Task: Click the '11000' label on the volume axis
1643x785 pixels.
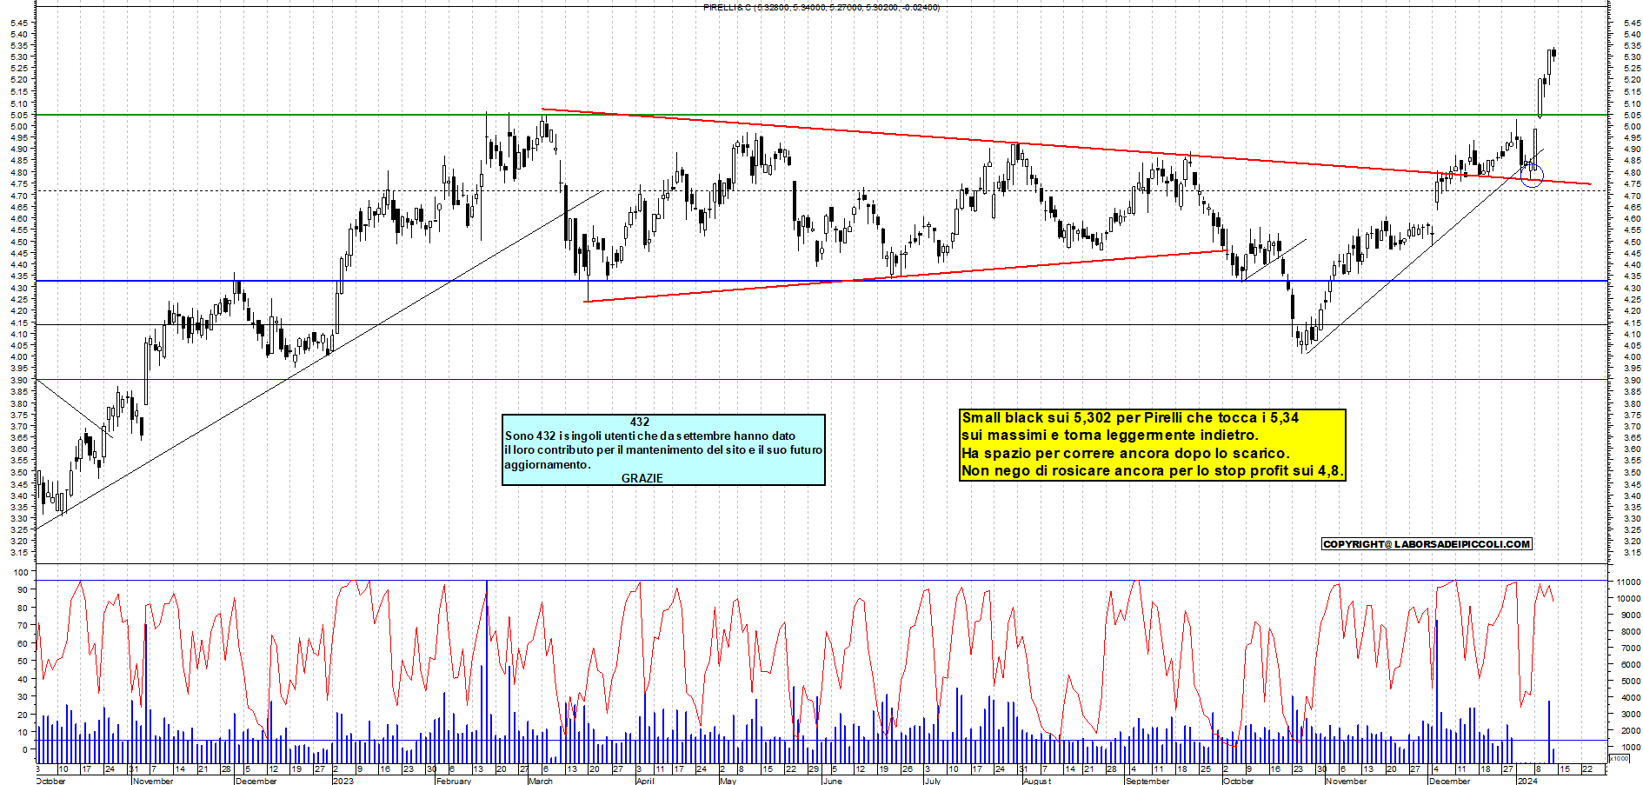Action: 1628,582
